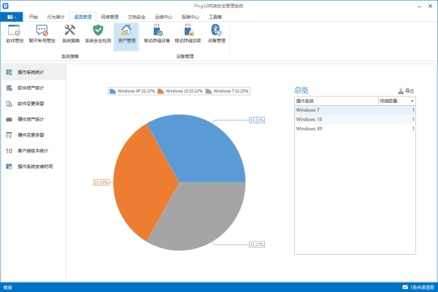Select 资产管理 asset management button
This screenshot has height=292, width=438.
pos(126,36)
